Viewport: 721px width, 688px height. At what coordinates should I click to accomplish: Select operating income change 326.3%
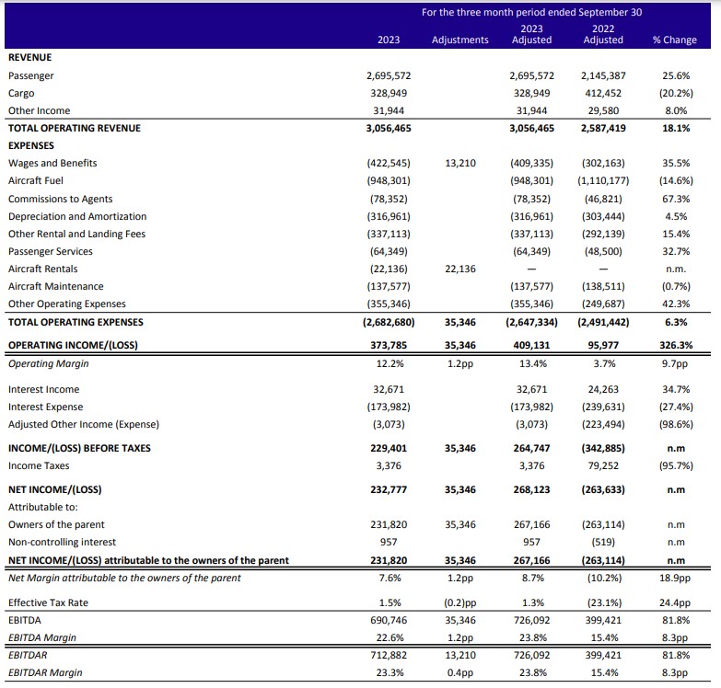click(x=676, y=345)
